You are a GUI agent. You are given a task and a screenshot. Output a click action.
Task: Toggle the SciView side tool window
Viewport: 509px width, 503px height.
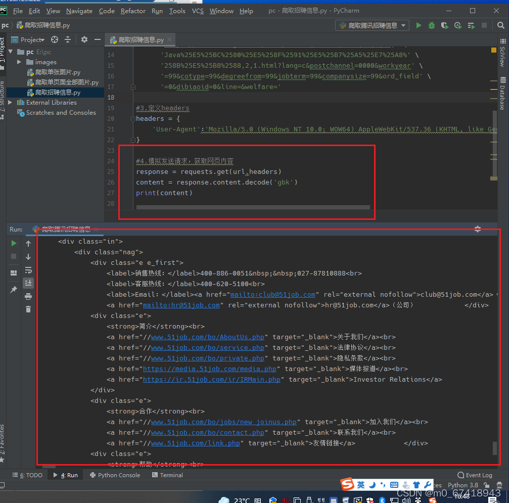pyautogui.click(x=502, y=53)
